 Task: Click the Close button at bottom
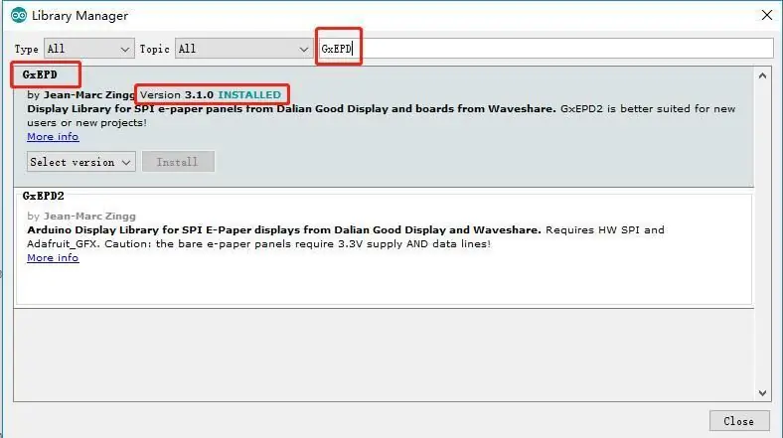(x=739, y=421)
